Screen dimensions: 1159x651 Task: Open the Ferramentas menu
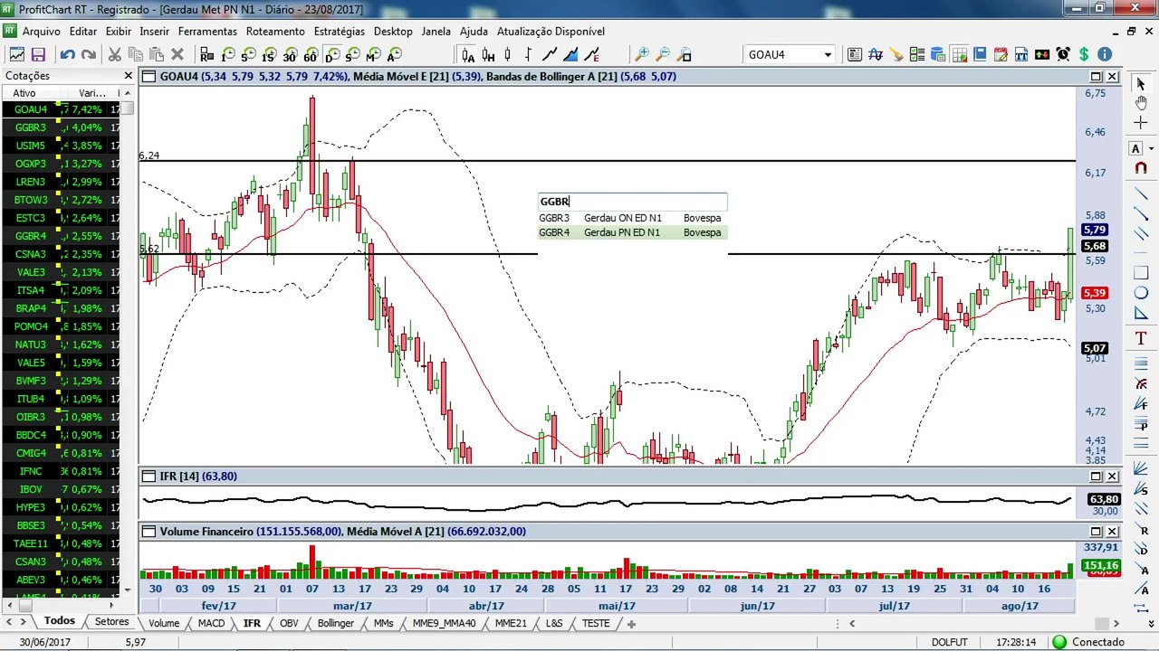point(207,31)
